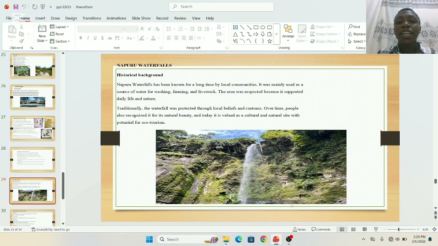Click Accessibility: Good to go status

click(51, 229)
